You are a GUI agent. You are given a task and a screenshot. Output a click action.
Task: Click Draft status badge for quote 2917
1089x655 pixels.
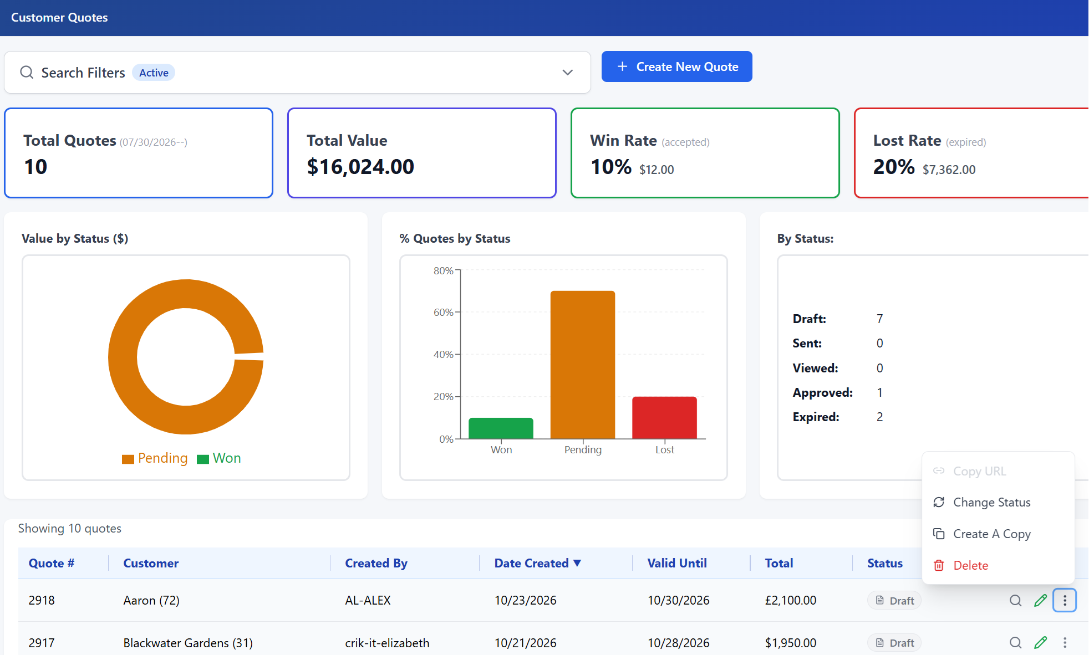[894, 643]
